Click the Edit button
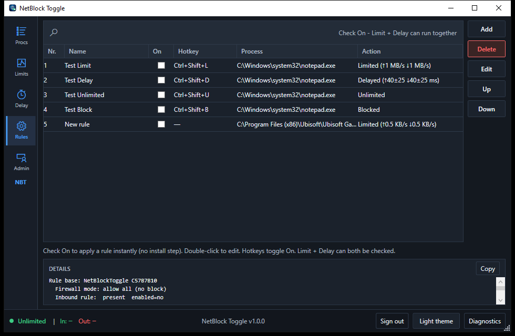Viewport: 515px width, 336px height. coord(487,69)
